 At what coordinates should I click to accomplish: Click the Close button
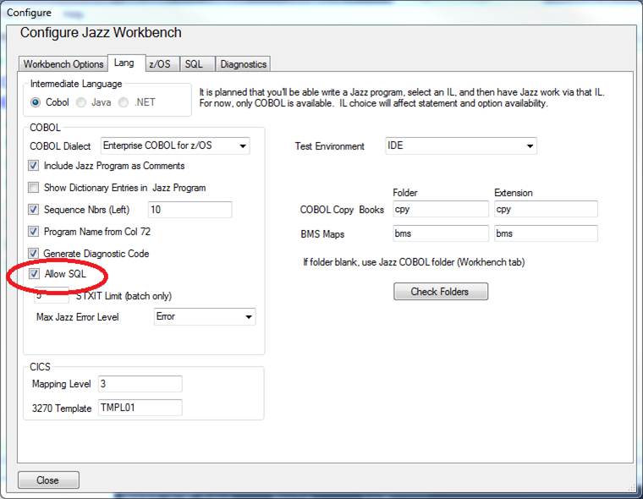click(x=48, y=480)
